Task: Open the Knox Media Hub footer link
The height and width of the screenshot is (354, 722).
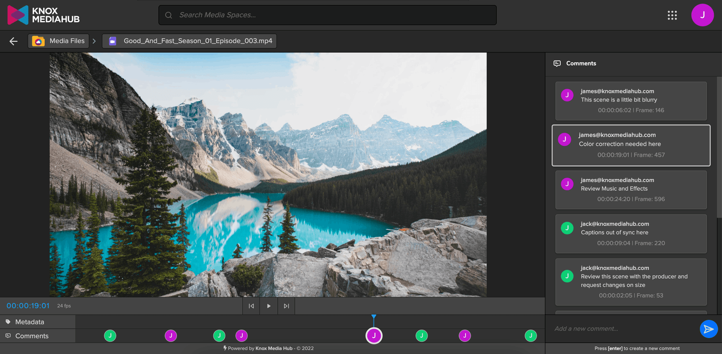Action: (273, 348)
